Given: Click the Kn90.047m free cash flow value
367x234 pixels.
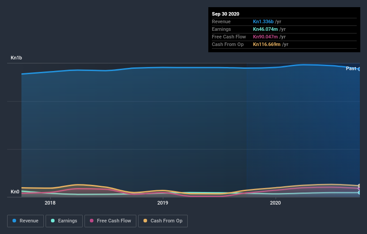Looking at the screenshot, I should [x=265, y=37].
